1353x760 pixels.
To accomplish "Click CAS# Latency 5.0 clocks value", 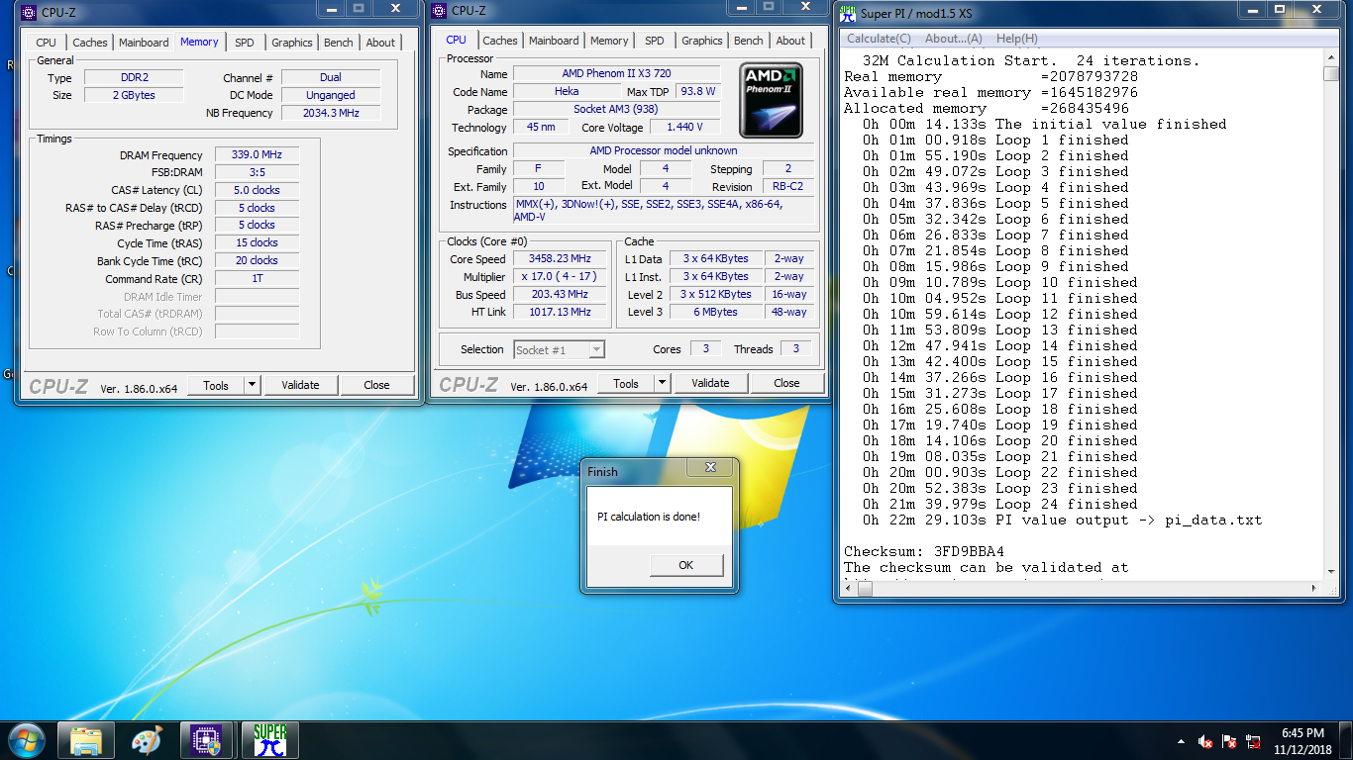I will [x=257, y=190].
